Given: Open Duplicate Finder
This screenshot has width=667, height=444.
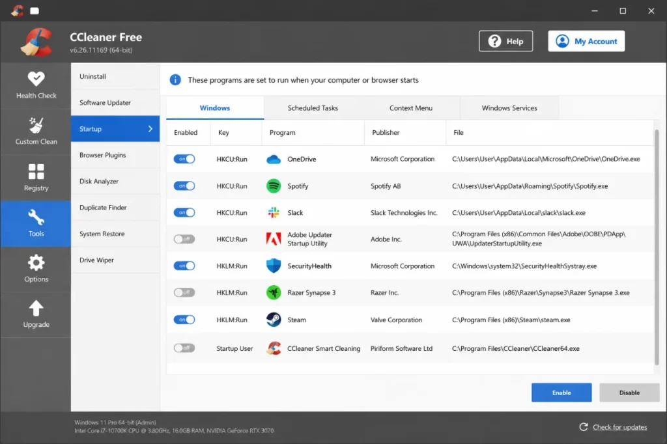Looking at the screenshot, I should pyautogui.click(x=115, y=208).
